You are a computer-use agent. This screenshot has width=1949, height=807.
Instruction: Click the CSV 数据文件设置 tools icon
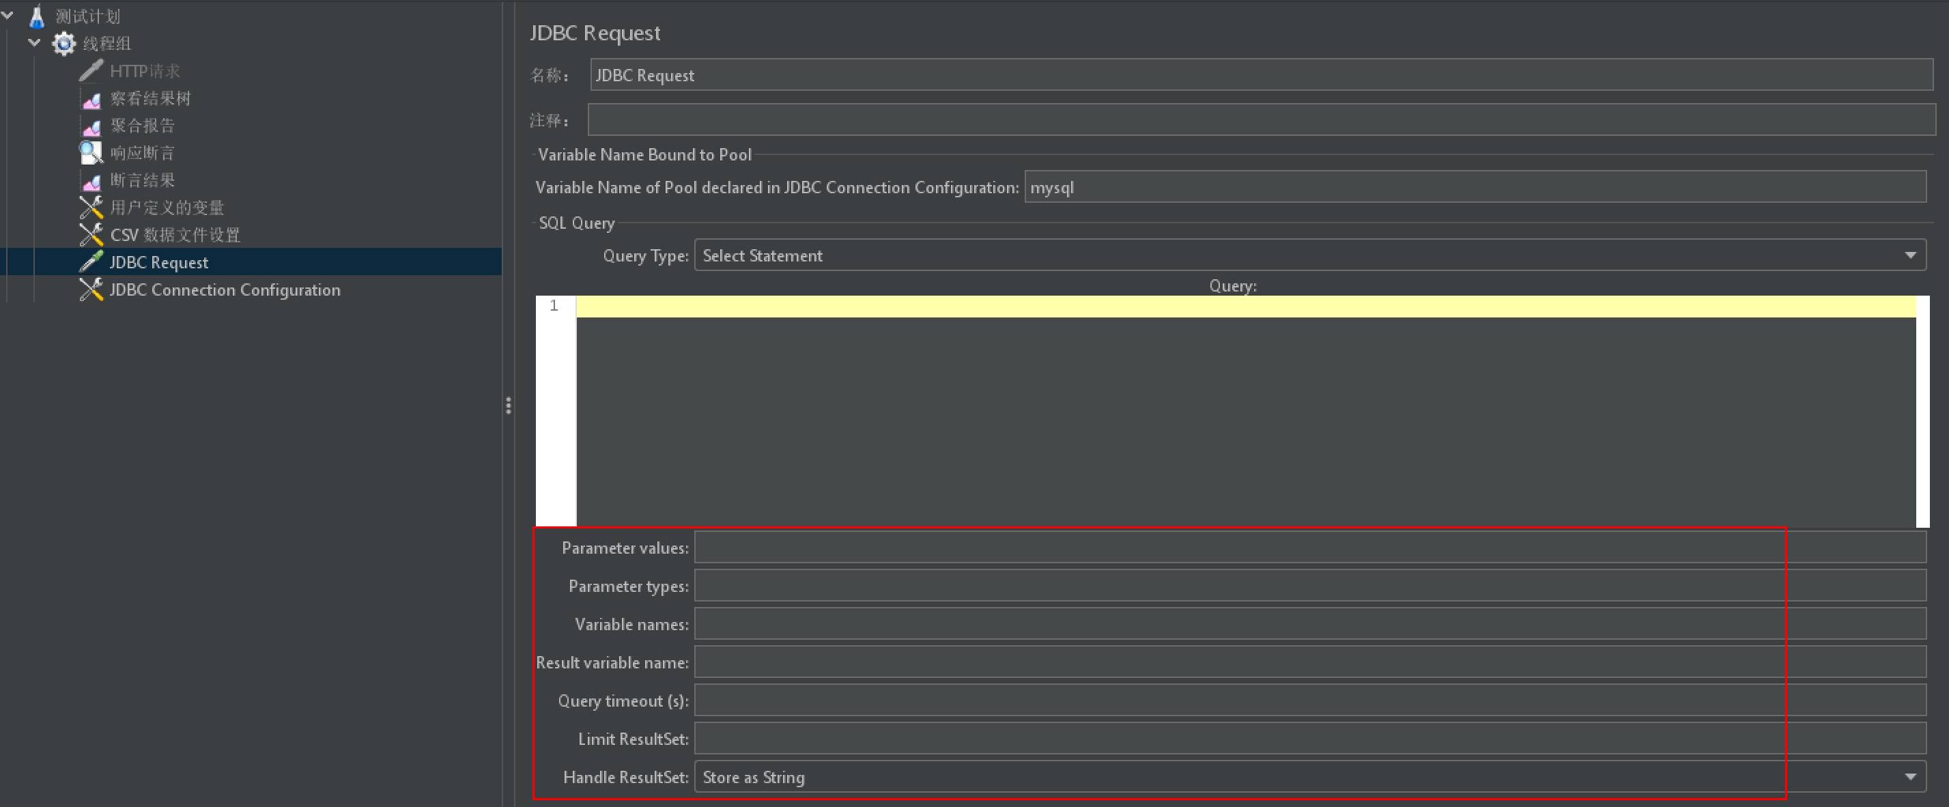click(91, 235)
